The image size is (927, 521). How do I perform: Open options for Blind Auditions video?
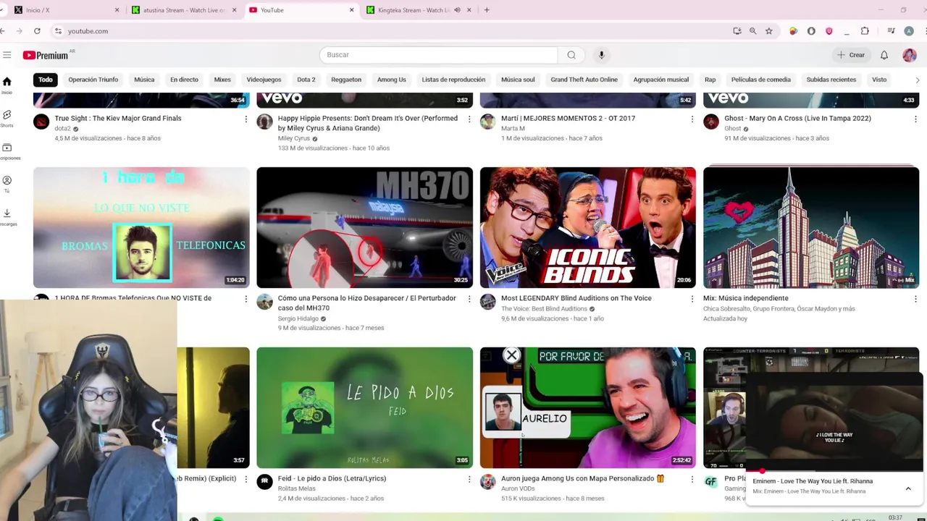click(x=692, y=299)
